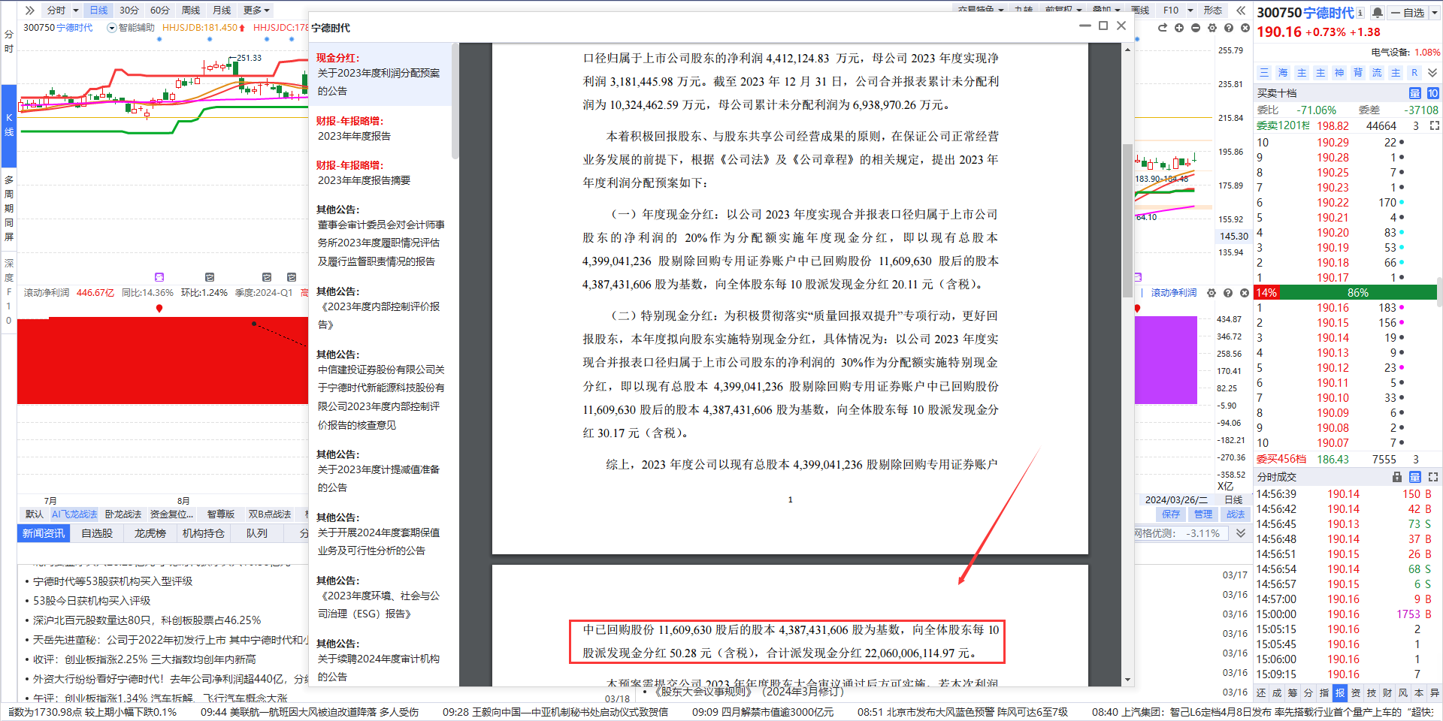
Task: Zoom out chart with minus icon
Action: pyautogui.click(x=1196, y=28)
